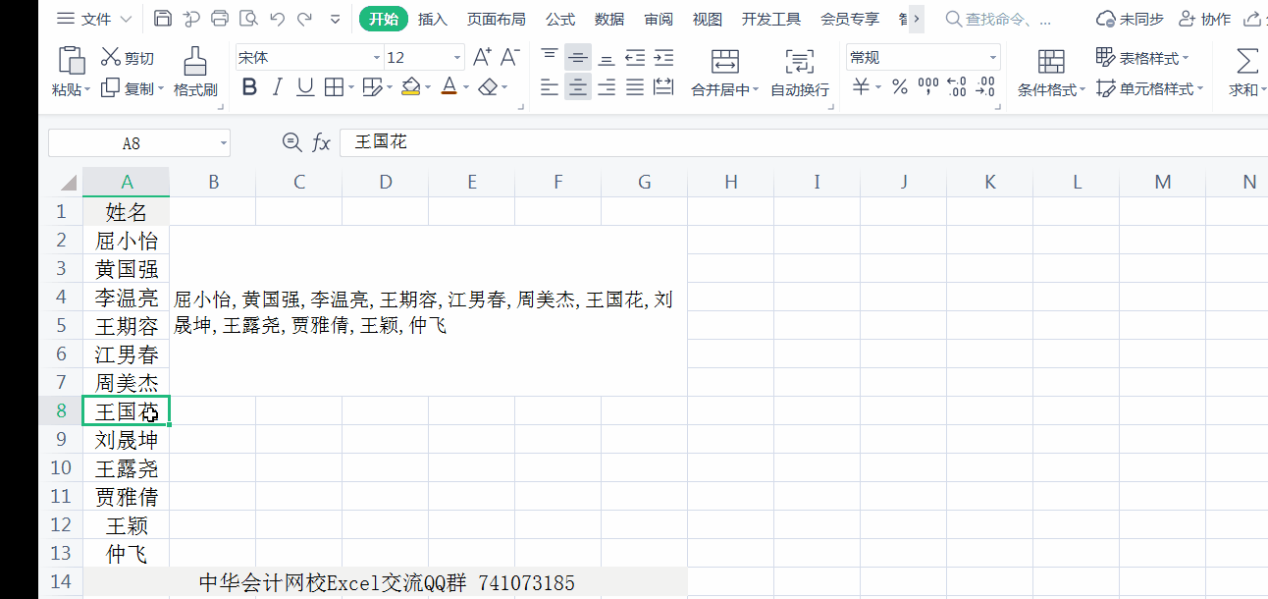Viewport: 1268px width, 599px height.
Task: Select the merged cell with name list
Action: pos(428,311)
